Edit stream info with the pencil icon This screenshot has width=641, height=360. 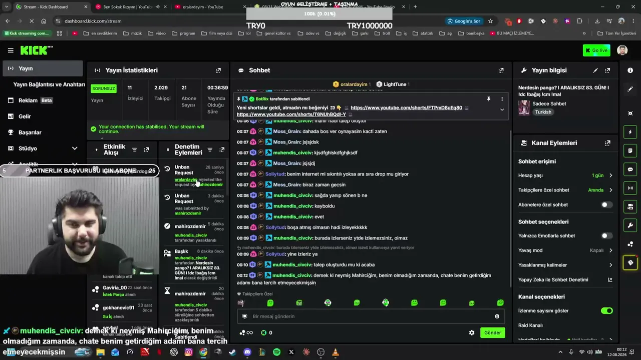595,70
